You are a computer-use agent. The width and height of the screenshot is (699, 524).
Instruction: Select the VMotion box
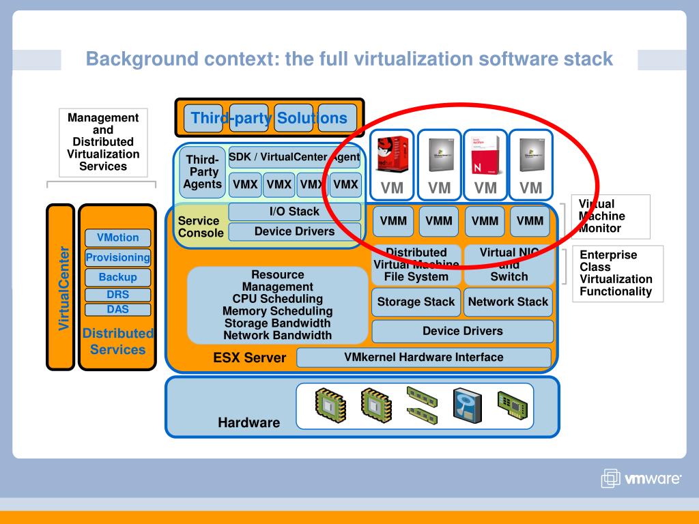pos(117,237)
